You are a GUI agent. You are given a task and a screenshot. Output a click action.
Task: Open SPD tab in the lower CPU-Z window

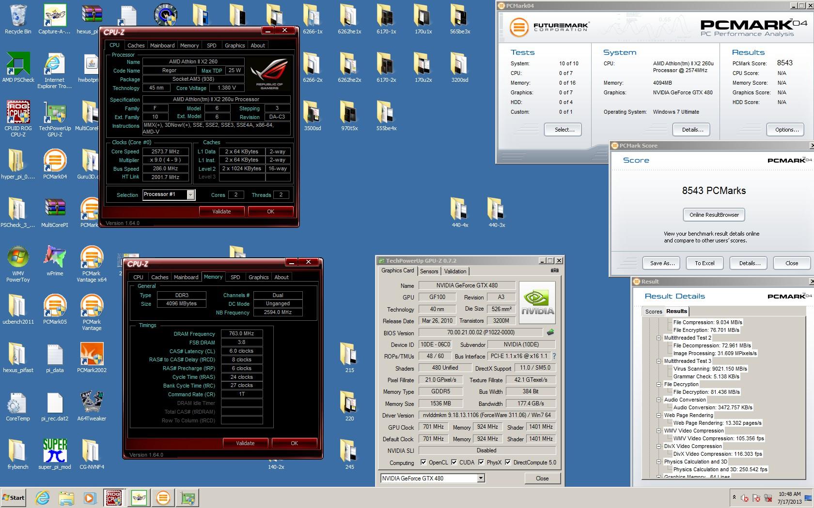[x=235, y=277]
